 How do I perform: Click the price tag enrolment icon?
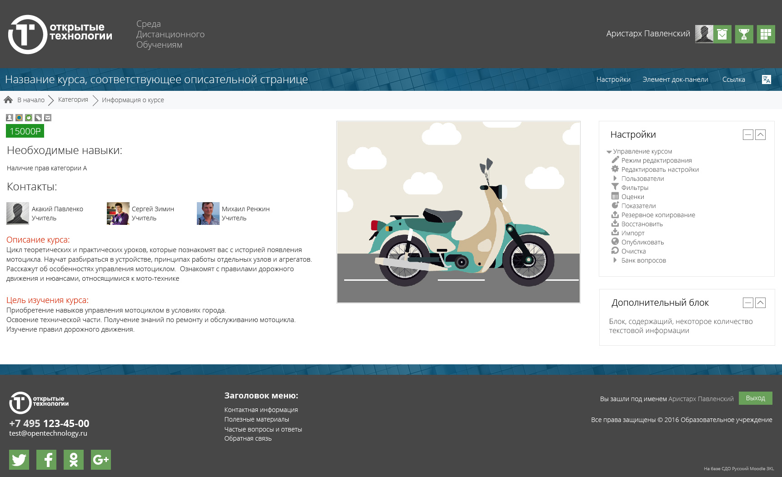(38, 118)
